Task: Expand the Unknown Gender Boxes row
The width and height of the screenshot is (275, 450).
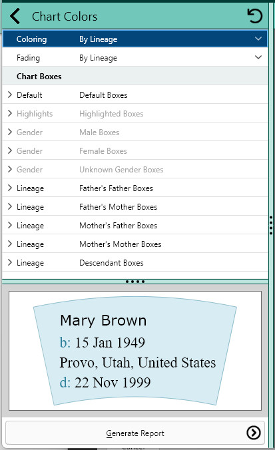Action: (x=10, y=169)
